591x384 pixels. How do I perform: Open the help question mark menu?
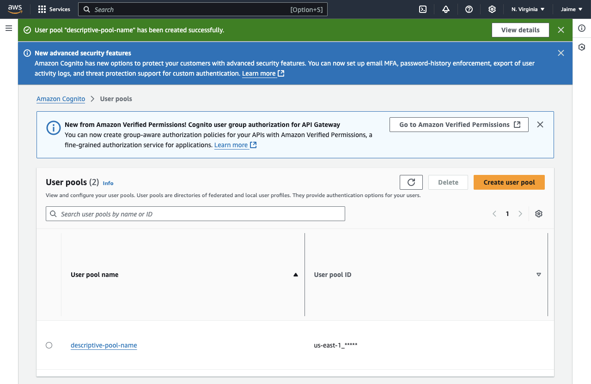pyautogui.click(x=469, y=9)
